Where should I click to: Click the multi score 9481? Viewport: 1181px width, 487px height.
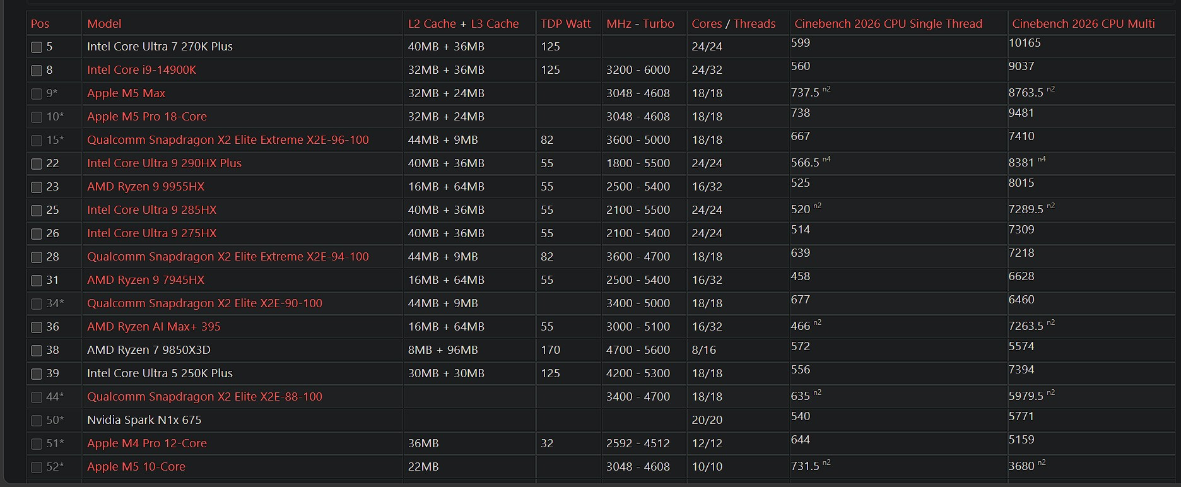(x=1021, y=113)
